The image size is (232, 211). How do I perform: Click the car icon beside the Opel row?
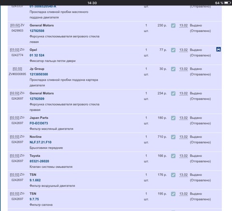tap(218, 49)
